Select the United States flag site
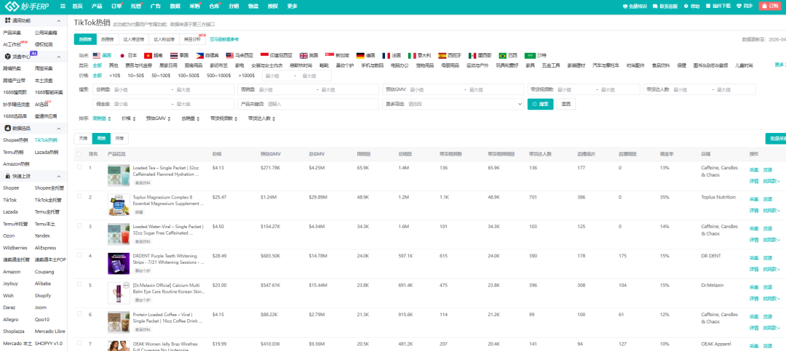Viewport: 786px width, 351px height. tap(97, 55)
